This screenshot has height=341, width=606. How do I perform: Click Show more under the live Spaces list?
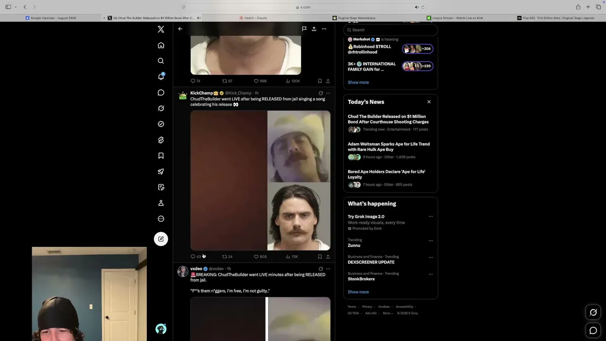(358, 82)
